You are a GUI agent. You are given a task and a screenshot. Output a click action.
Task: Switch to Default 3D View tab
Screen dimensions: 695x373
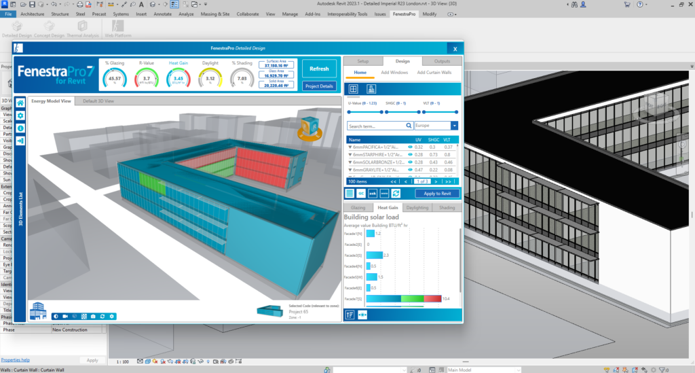pos(98,101)
